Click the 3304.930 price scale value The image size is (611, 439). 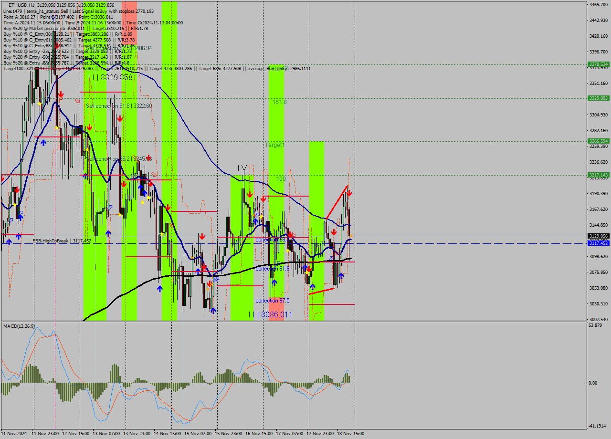(x=599, y=115)
